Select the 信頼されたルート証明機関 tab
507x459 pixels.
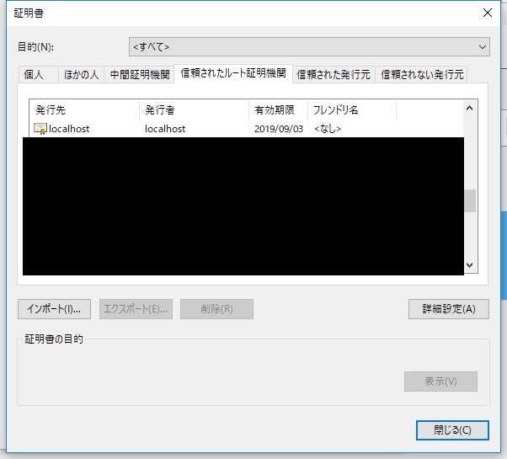233,73
